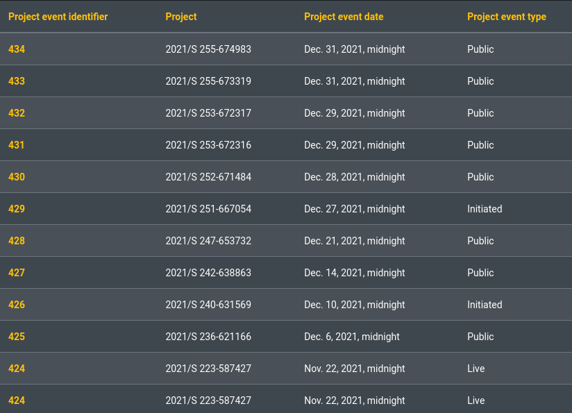572x413 pixels.
Task: Select project cell 2021/S 240-631569
Action: [x=208, y=305]
